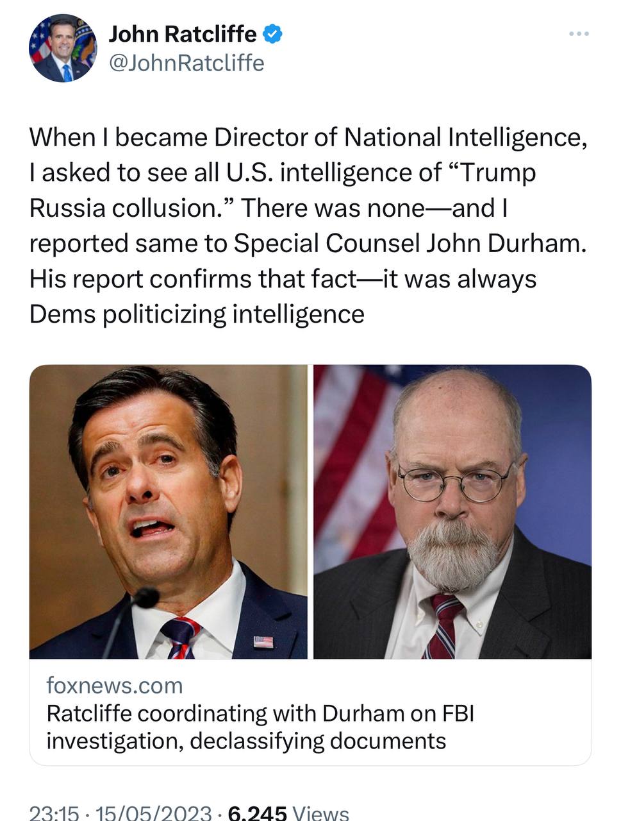621x821 pixels.
Task: Click the round eyeglasses in right photo
Action: tap(453, 482)
